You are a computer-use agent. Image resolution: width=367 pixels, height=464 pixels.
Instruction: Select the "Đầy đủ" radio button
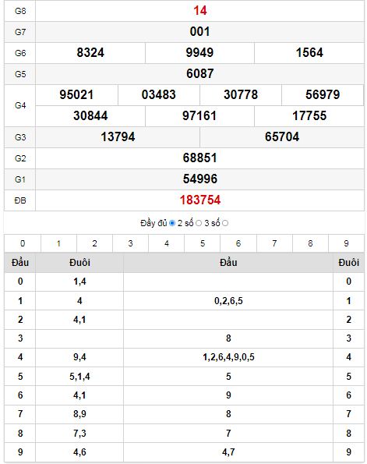click(172, 223)
